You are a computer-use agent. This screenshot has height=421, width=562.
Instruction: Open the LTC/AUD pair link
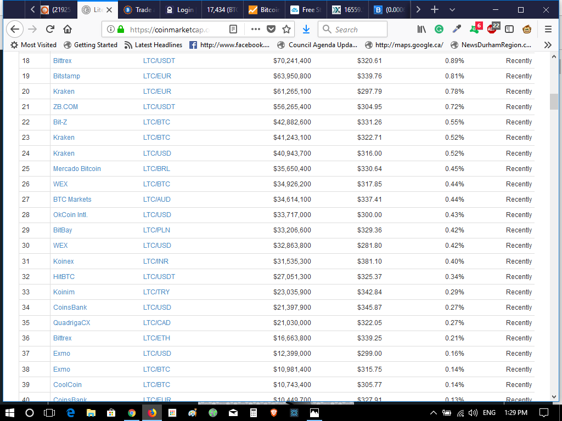[156, 200]
